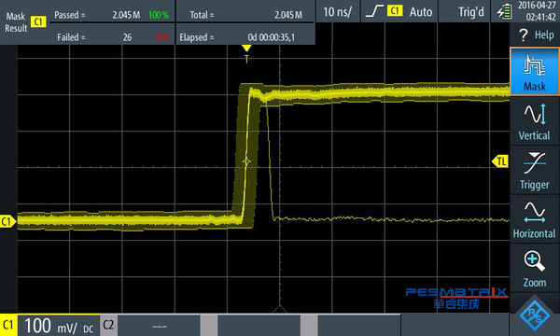Click the C1 badge in Mask Result
The width and height of the screenshot is (560, 336).
[x=38, y=22]
